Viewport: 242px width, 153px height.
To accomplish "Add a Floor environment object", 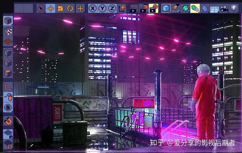I will coord(215,9).
